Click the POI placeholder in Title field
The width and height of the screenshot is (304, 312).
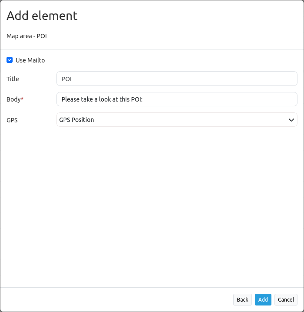[x=66, y=79]
